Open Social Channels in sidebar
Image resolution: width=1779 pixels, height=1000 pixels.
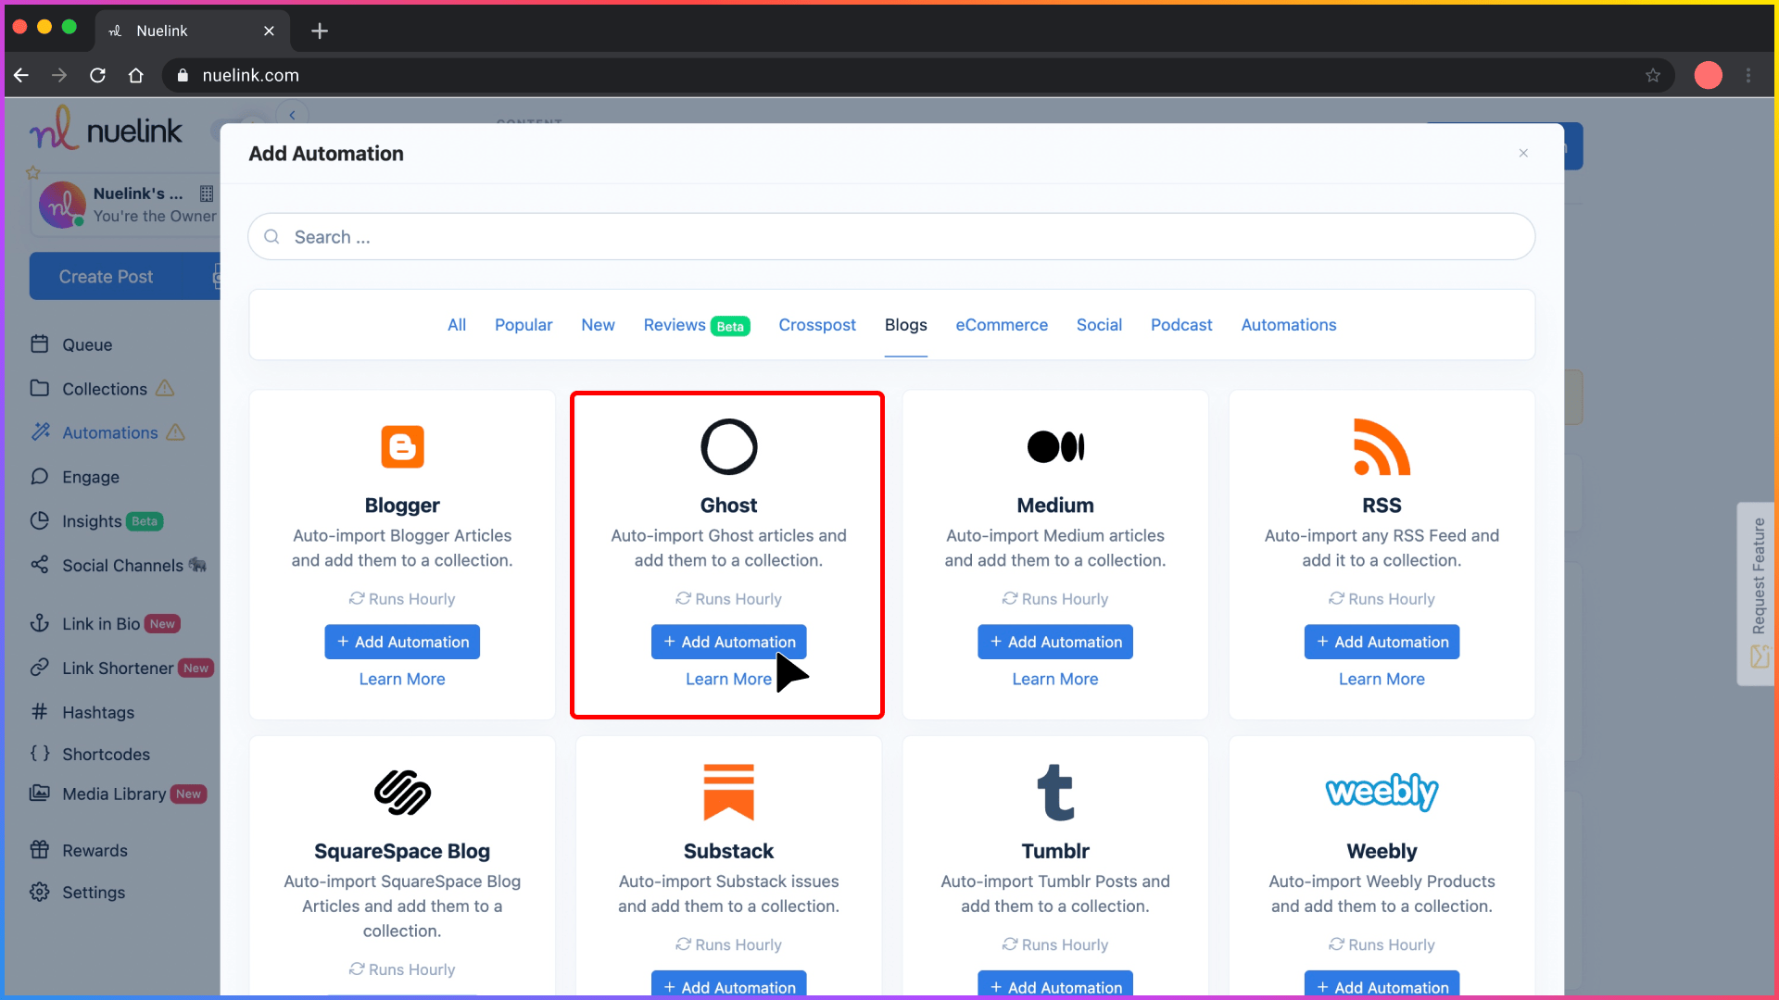[x=119, y=566]
